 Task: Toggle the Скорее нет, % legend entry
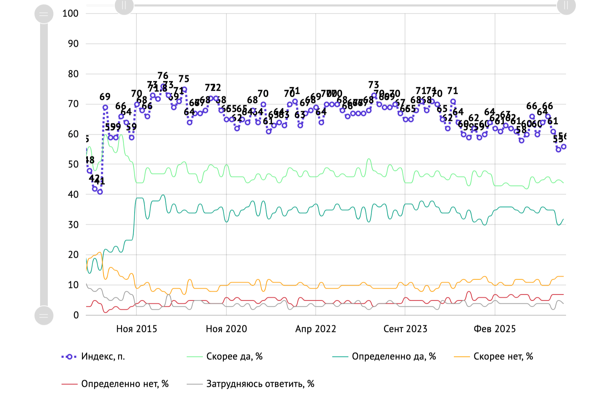(x=494, y=357)
